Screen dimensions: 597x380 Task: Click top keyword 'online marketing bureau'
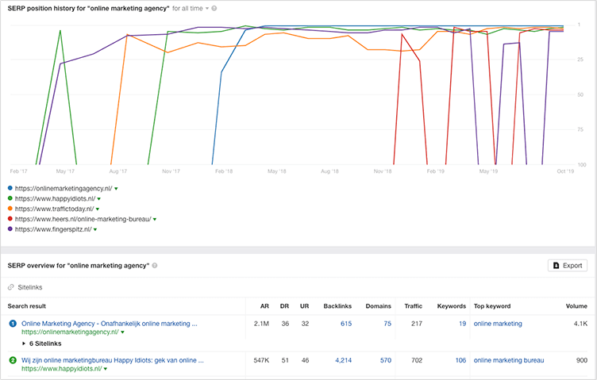click(509, 360)
